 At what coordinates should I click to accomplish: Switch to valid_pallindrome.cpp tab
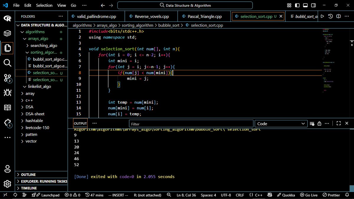coord(96,17)
